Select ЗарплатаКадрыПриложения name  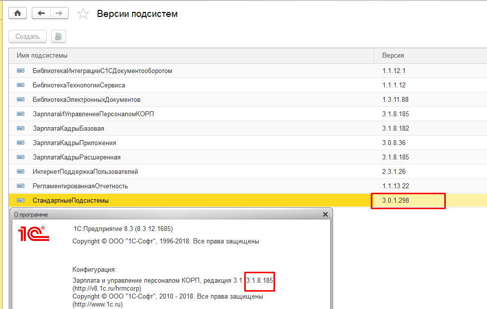pos(74,143)
